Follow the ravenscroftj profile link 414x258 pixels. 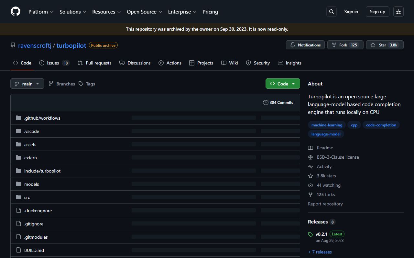coord(35,45)
